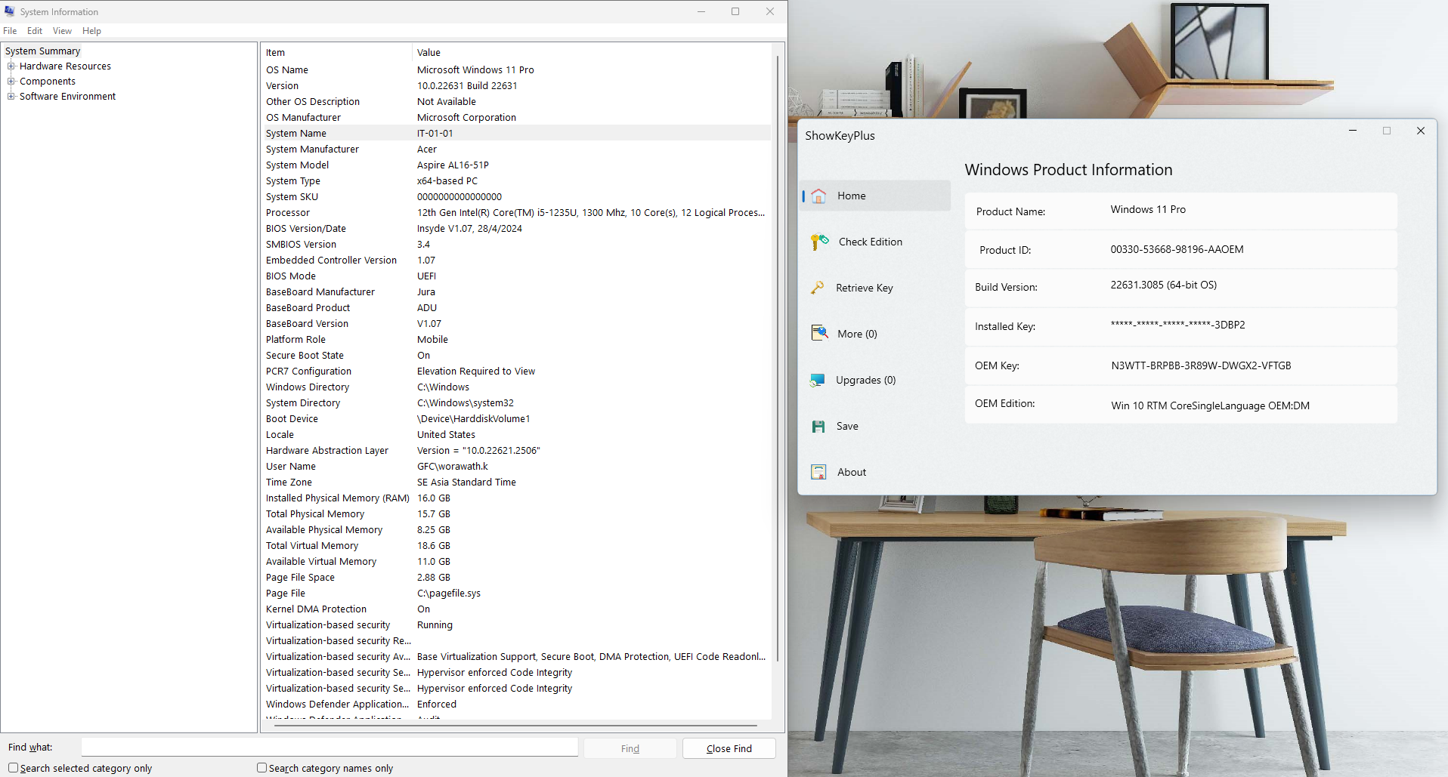Screen dimensions: 1448x777
Task: Click the Close Find button
Action: (729, 748)
